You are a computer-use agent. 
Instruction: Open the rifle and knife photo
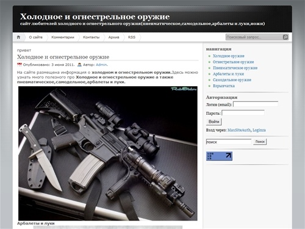108,153
